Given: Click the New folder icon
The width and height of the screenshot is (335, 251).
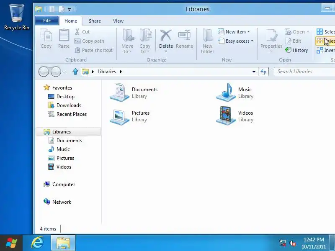Looking at the screenshot, I should [x=207, y=35].
